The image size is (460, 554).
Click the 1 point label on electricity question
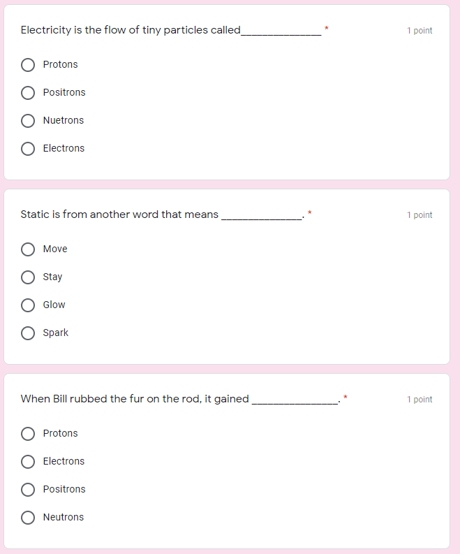pyautogui.click(x=420, y=31)
